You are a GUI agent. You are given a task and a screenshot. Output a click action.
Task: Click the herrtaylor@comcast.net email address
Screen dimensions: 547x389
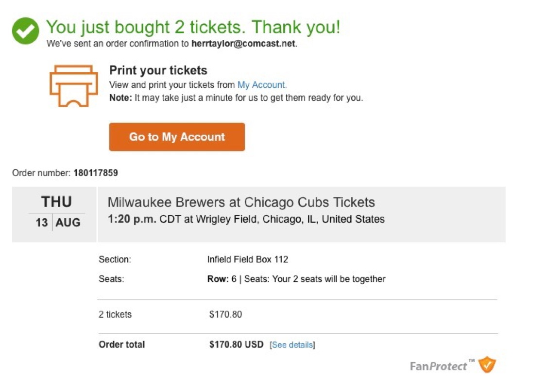(243, 44)
